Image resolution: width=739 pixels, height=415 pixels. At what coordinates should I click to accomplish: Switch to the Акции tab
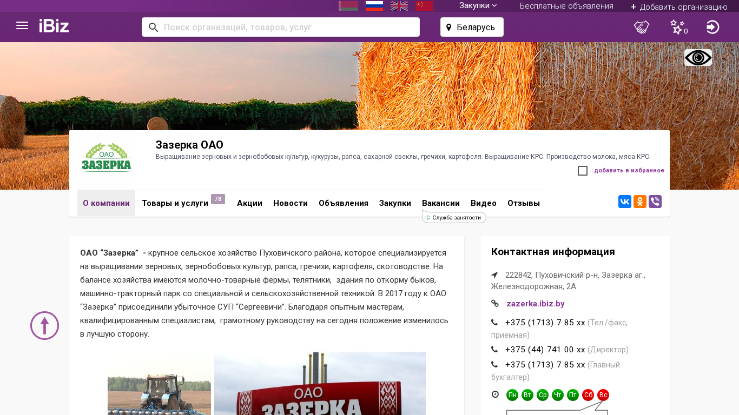[x=249, y=203]
